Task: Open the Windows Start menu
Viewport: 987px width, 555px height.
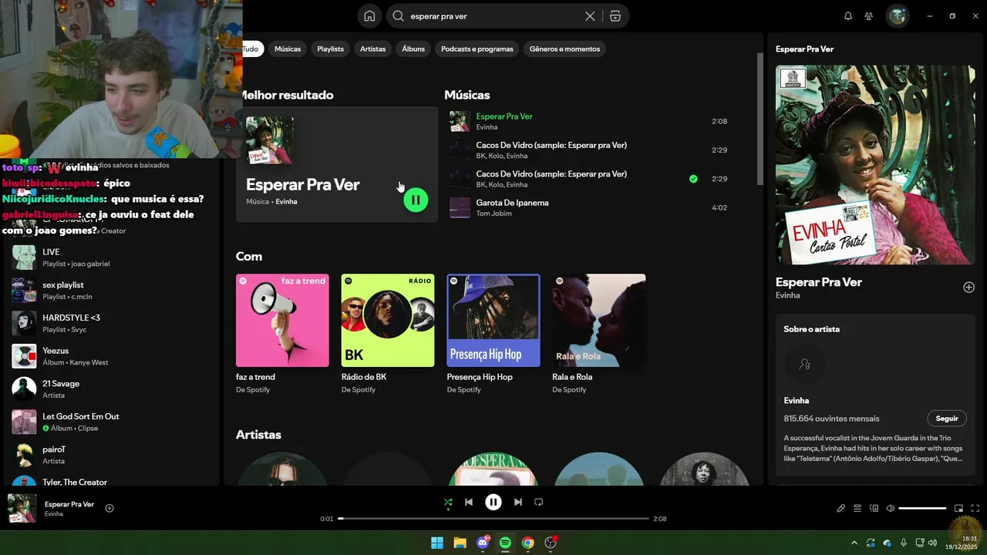Action: tap(437, 543)
